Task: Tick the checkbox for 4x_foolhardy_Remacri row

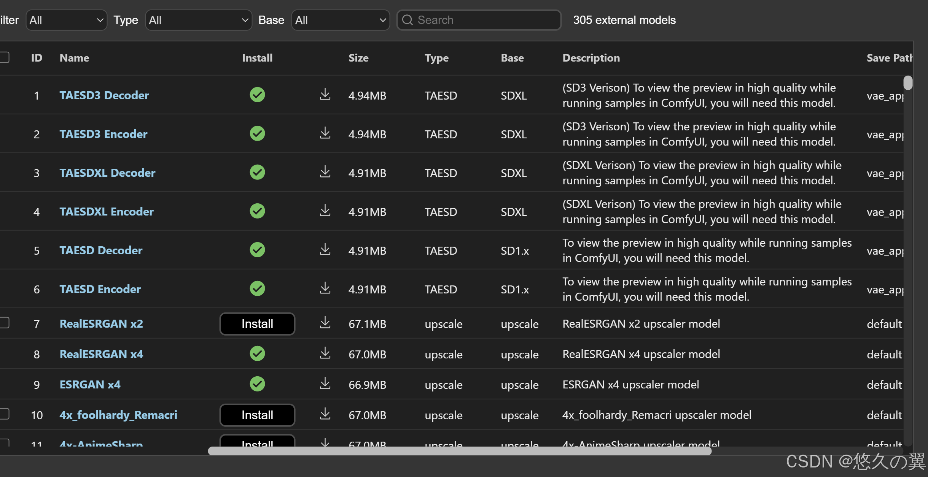Action: (x=5, y=414)
